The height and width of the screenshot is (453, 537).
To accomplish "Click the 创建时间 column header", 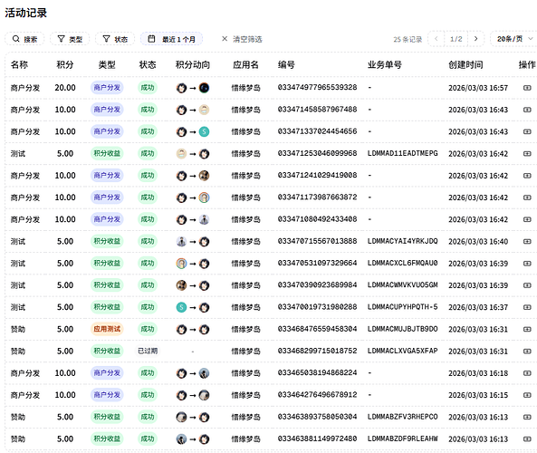I will pyautogui.click(x=465, y=64).
